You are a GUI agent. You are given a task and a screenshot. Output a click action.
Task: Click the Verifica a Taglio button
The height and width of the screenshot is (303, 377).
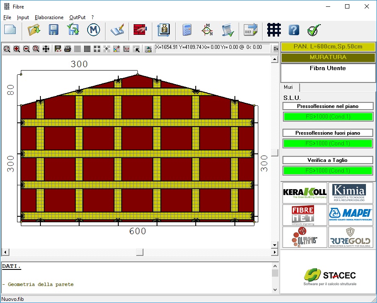328,160
